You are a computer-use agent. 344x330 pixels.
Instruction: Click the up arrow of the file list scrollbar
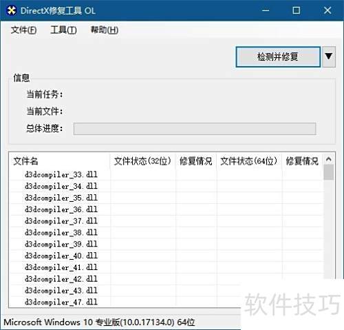click(x=329, y=159)
